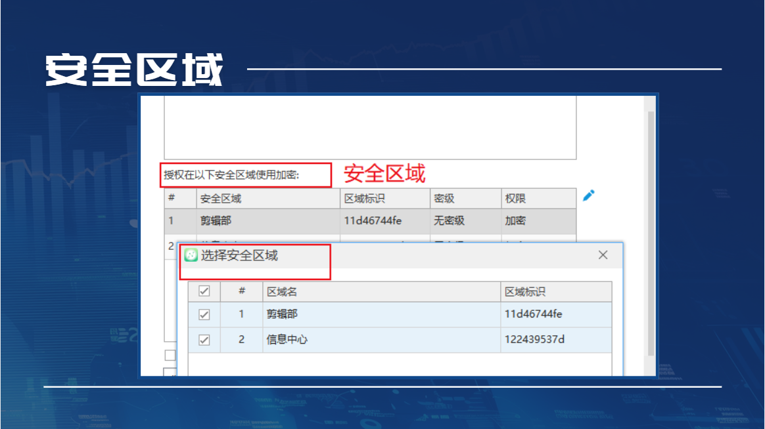Viewport: 765px width, 429px height.
Task: Click the 无密级 cell
Action: pos(449,220)
